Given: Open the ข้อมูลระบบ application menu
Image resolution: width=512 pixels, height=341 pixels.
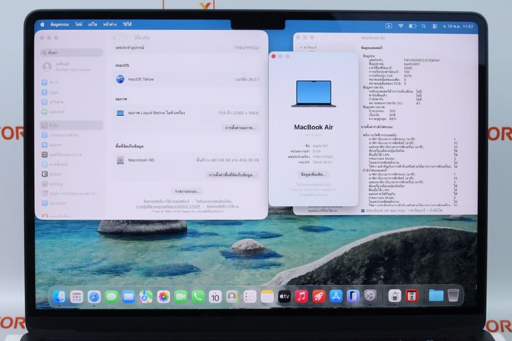Looking at the screenshot, I should point(60,25).
